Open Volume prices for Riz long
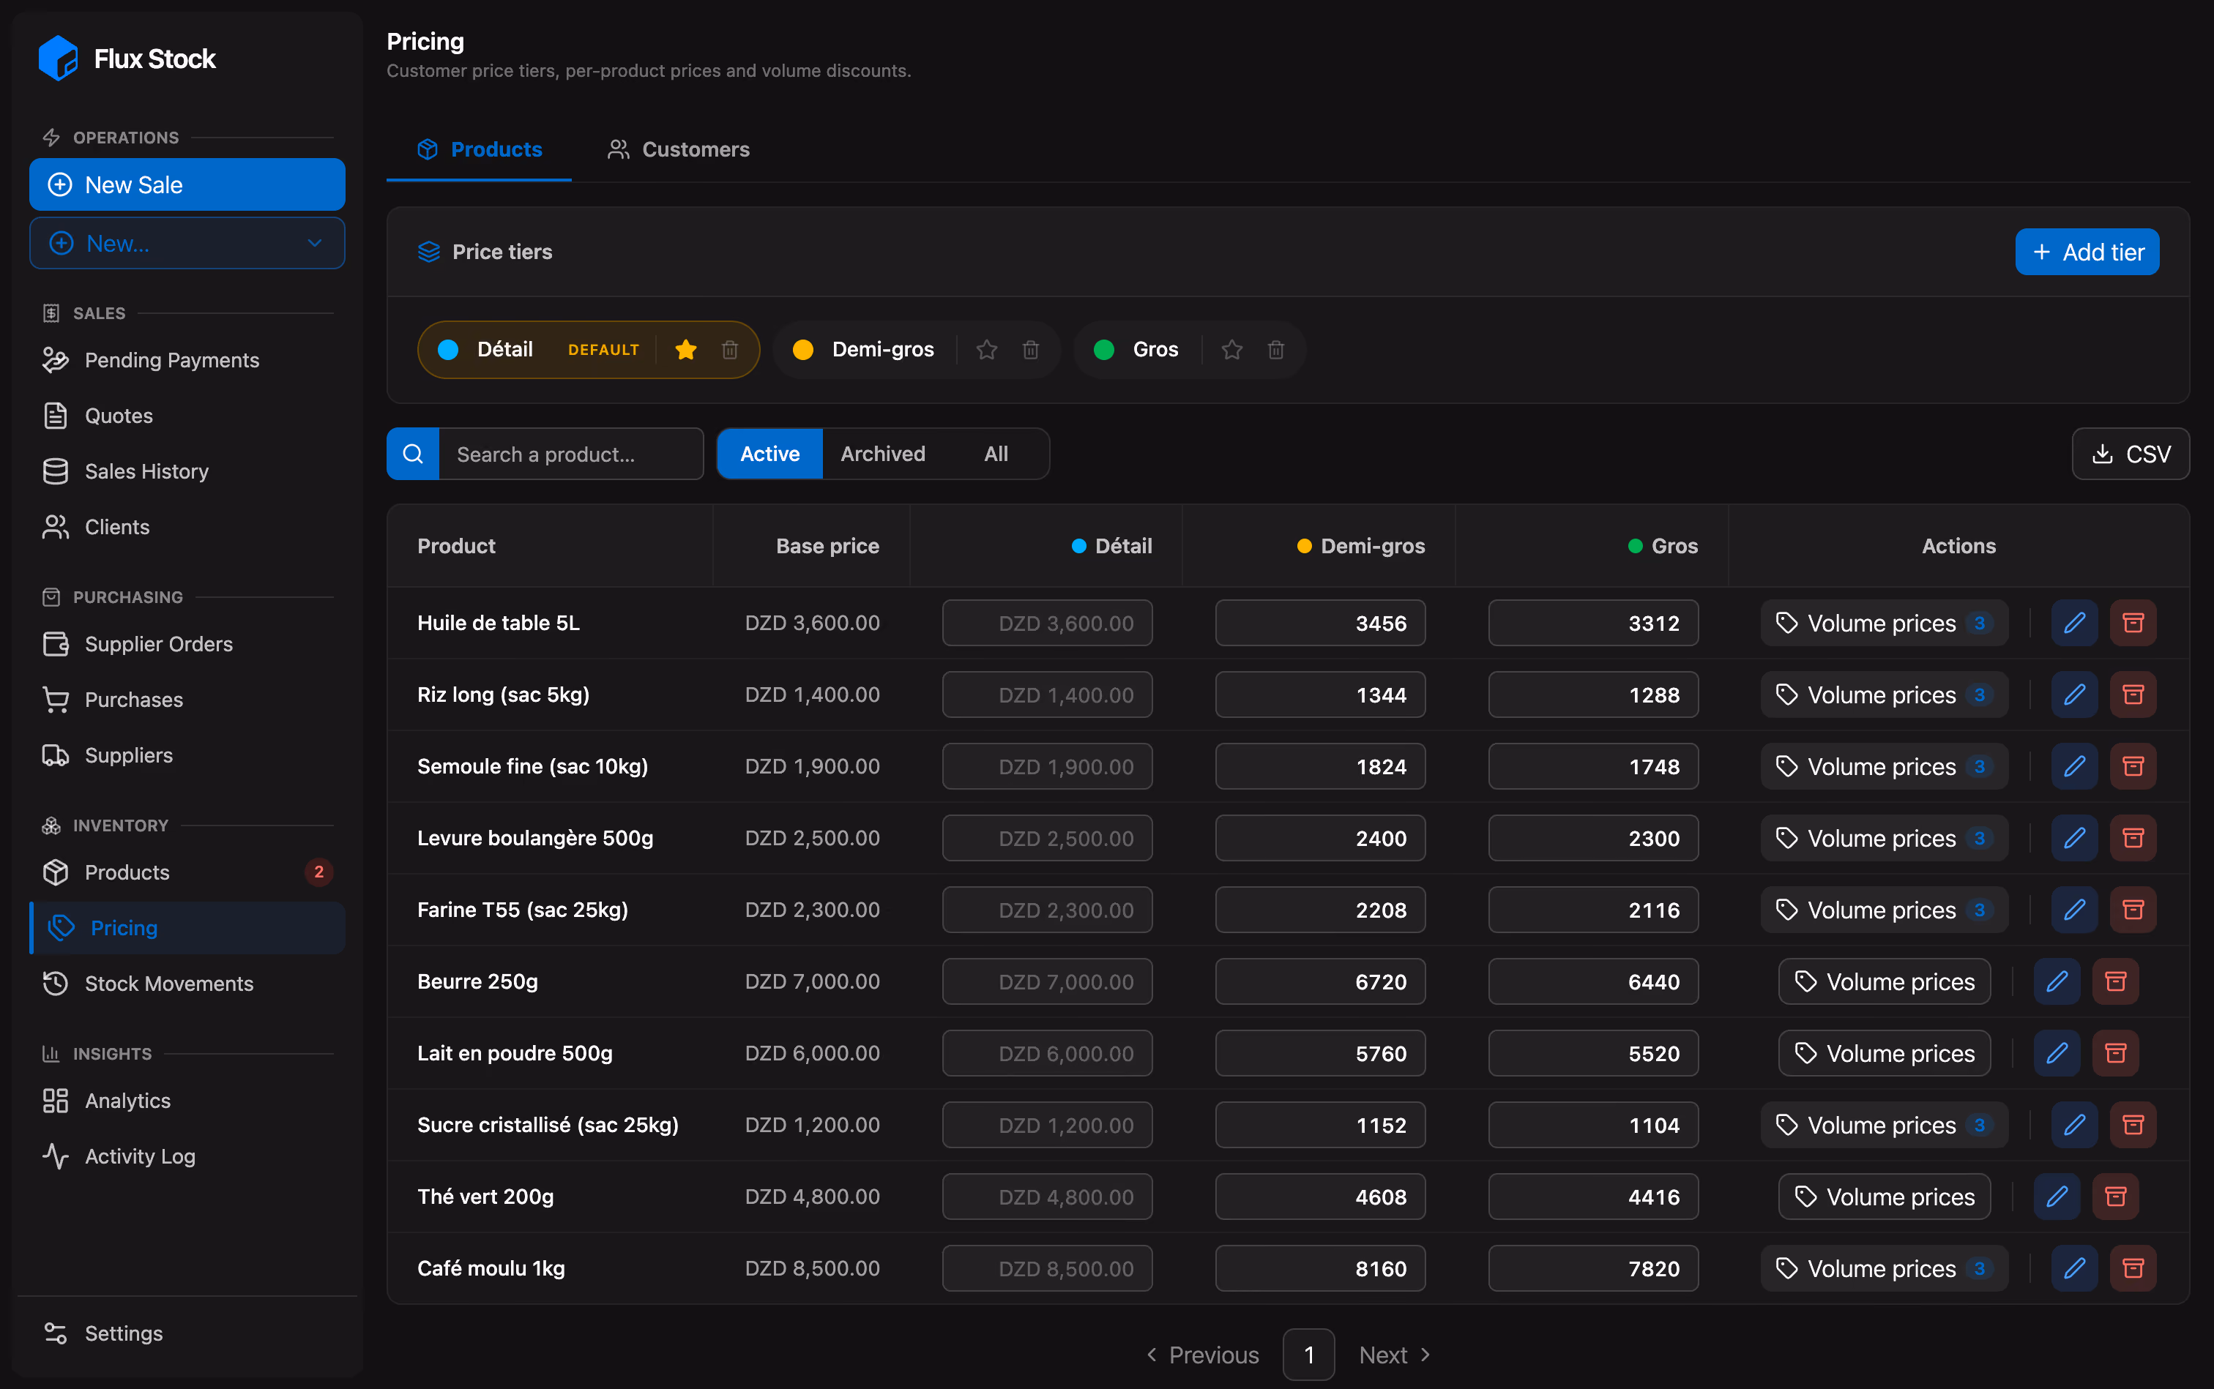The image size is (2214, 1389). [x=1884, y=694]
